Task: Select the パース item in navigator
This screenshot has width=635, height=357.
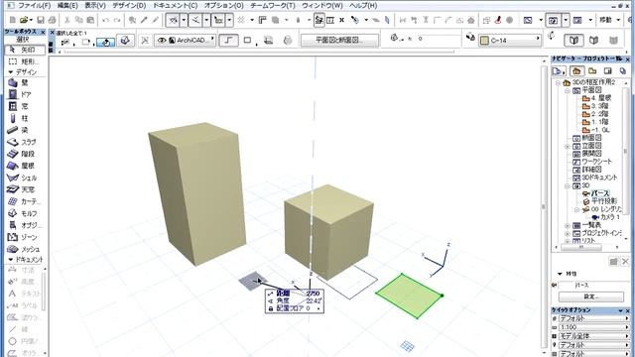Action: click(x=599, y=193)
